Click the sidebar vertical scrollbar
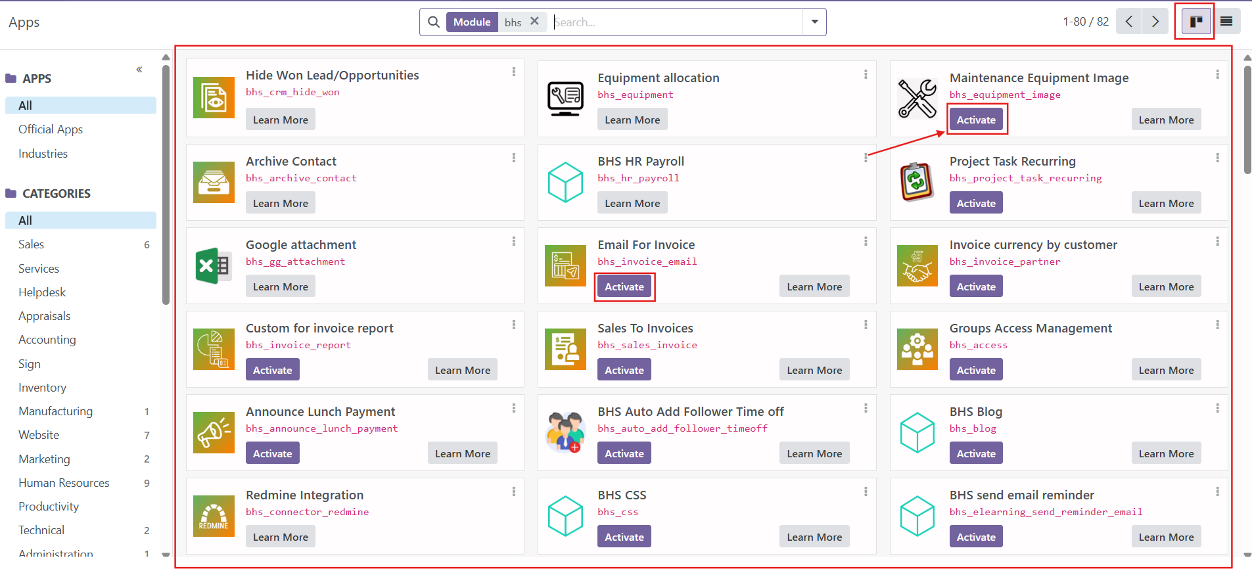1252x569 pixels. pos(166,184)
